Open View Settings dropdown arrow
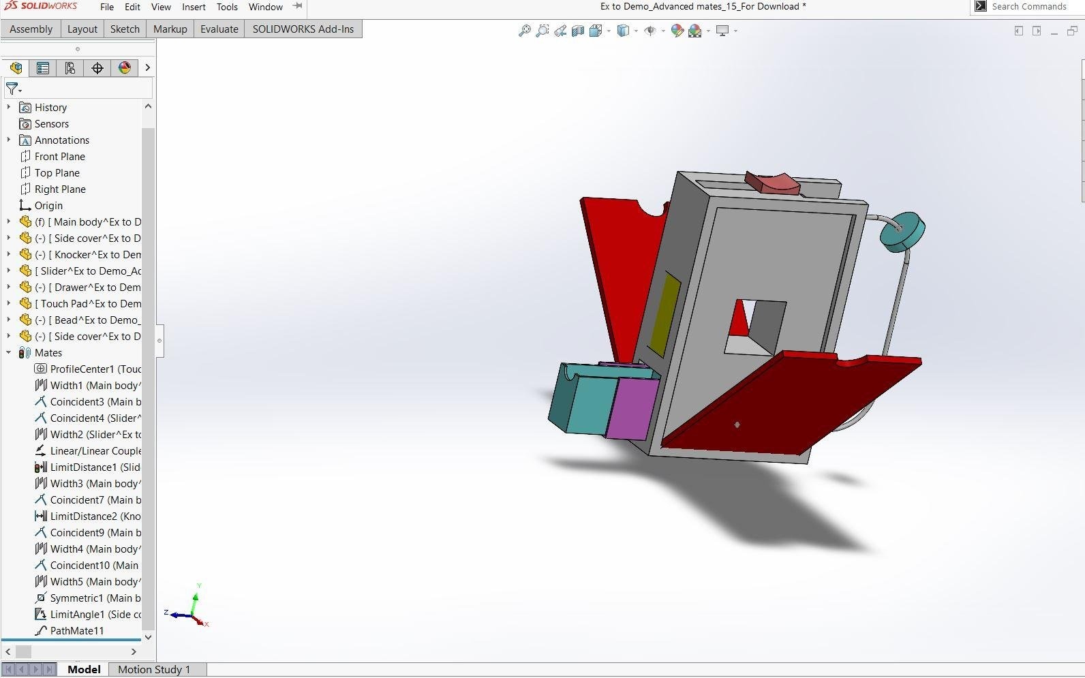 point(735,31)
